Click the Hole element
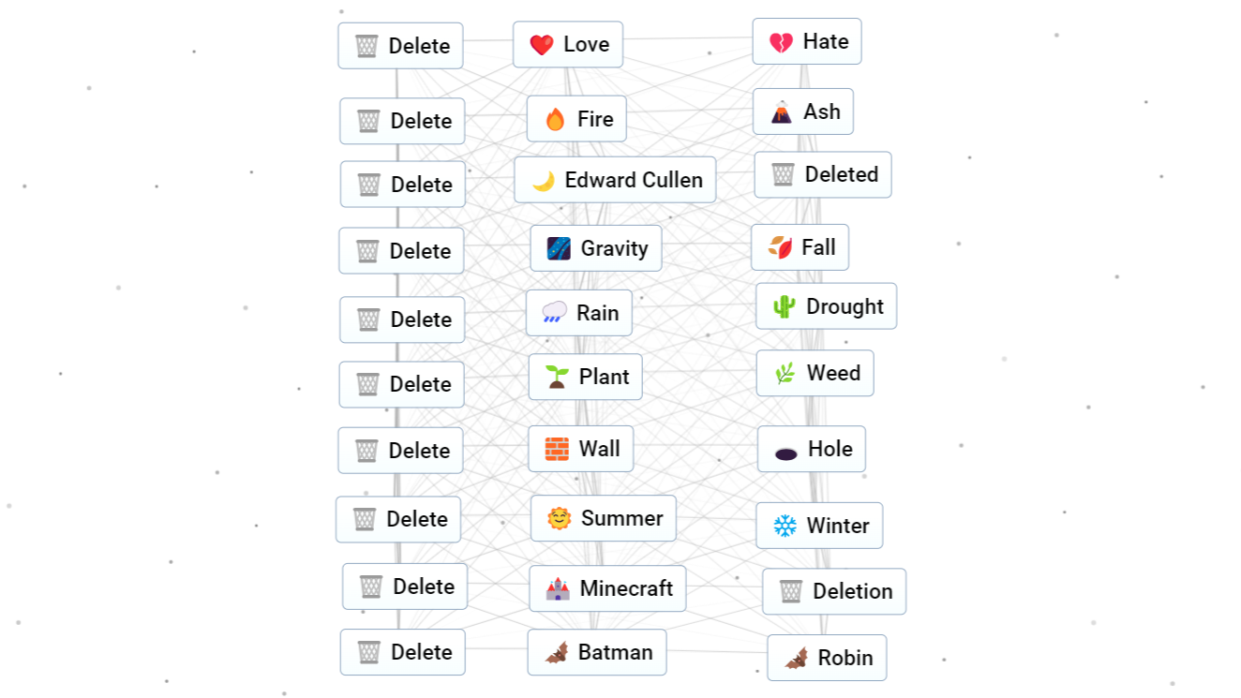This screenshot has width=1241, height=698. click(x=812, y=449)
